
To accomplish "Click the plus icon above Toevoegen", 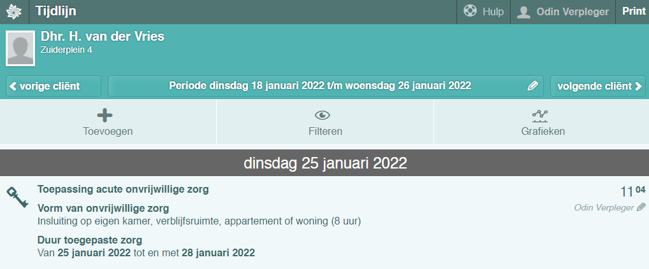I will [105, 115].
